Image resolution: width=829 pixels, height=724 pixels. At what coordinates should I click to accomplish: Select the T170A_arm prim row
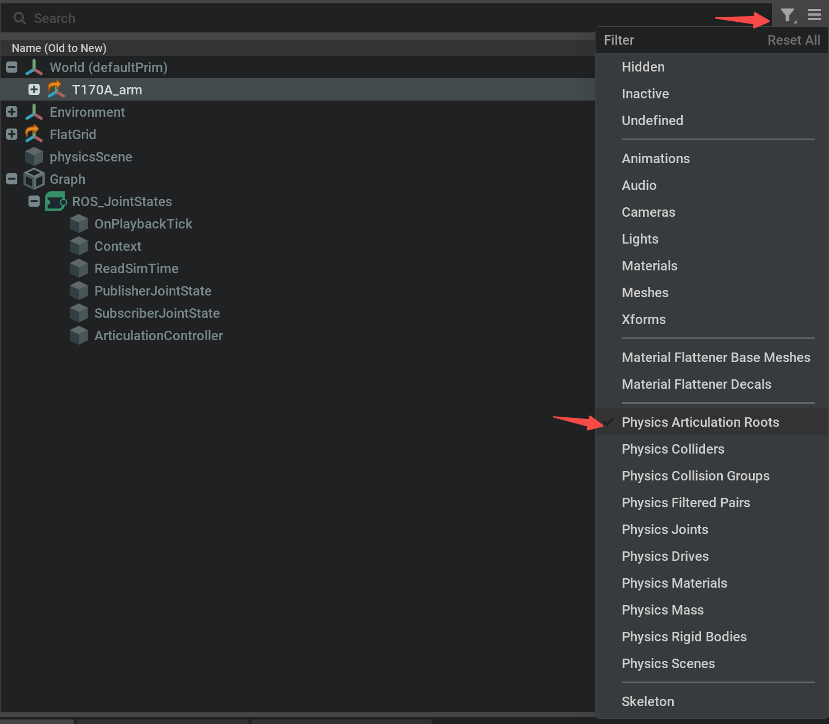click(297, 89)
